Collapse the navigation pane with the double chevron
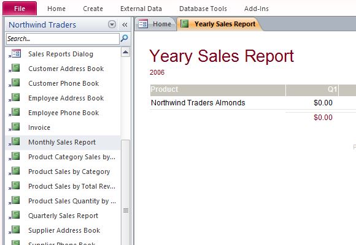Viewport: 356px width, 245px height. point(125,24)
